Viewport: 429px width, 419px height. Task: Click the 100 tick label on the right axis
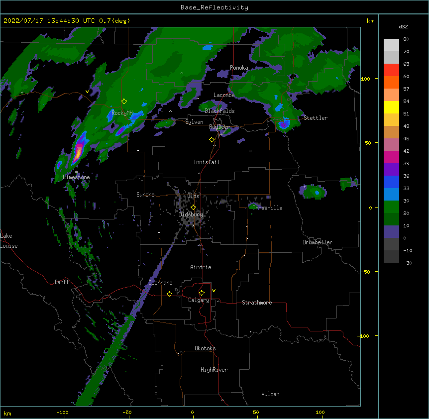coord(365,79)
